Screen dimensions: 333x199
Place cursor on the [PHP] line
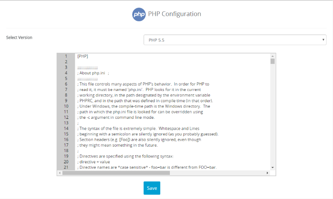[x=82, y=56]
